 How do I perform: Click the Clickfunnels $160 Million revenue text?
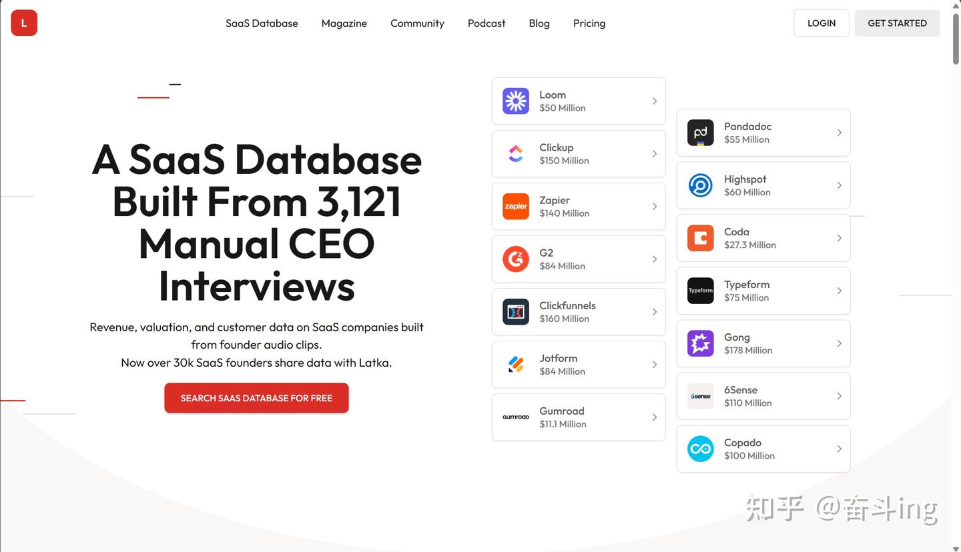(564, 319)
